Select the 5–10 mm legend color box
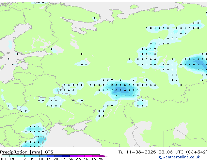The width and height of the screenshot is (207, 160). [x=36, y=156]
